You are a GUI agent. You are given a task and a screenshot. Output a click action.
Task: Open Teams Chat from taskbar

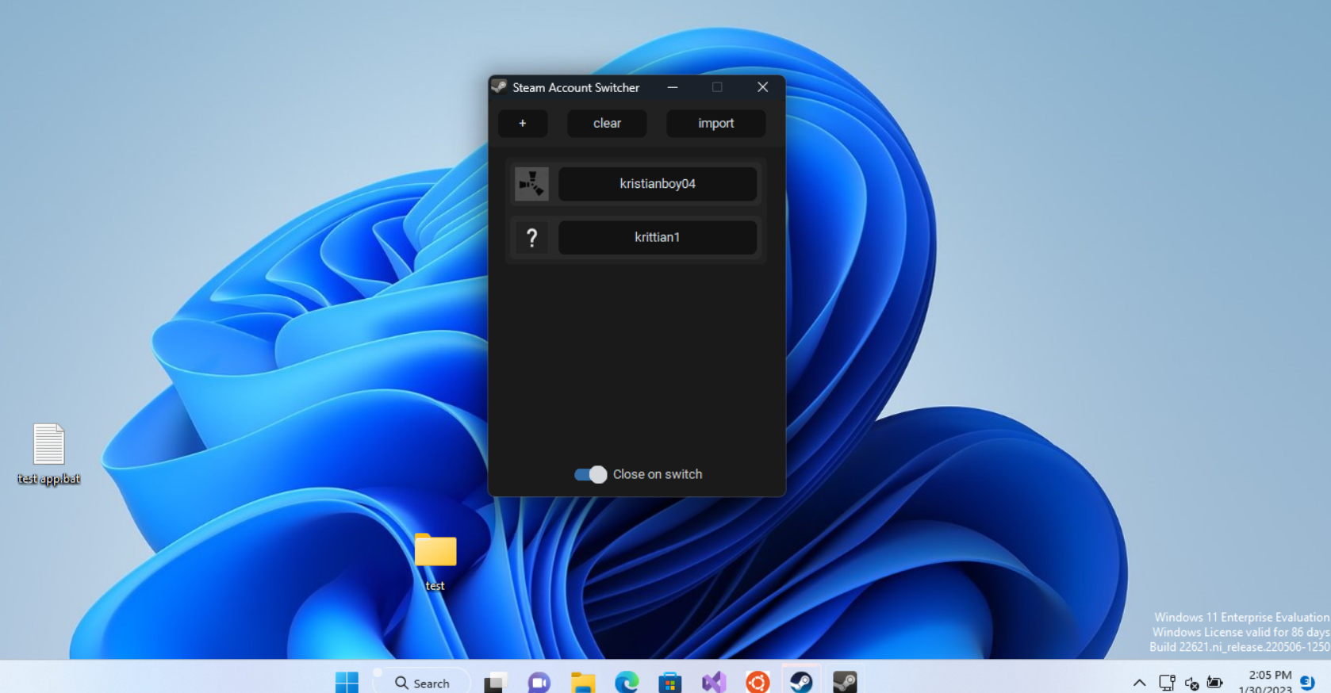tap(539, 682)
